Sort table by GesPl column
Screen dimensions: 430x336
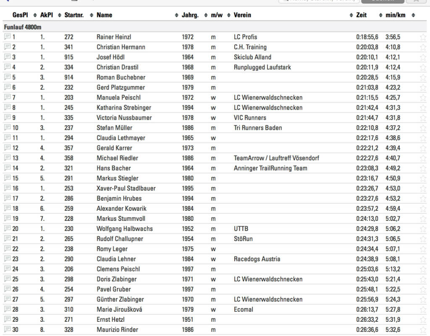(20, 15)
